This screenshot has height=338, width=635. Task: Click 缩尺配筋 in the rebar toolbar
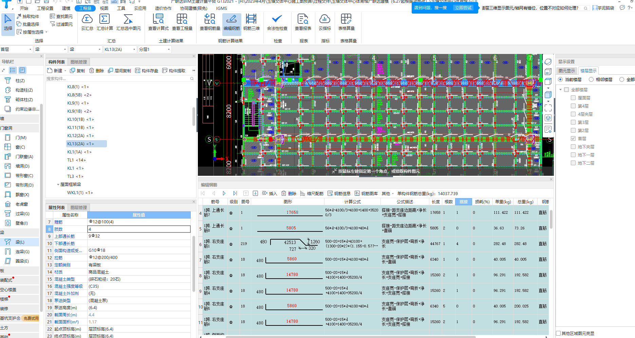pyautogui.click(x=312, y=193)
